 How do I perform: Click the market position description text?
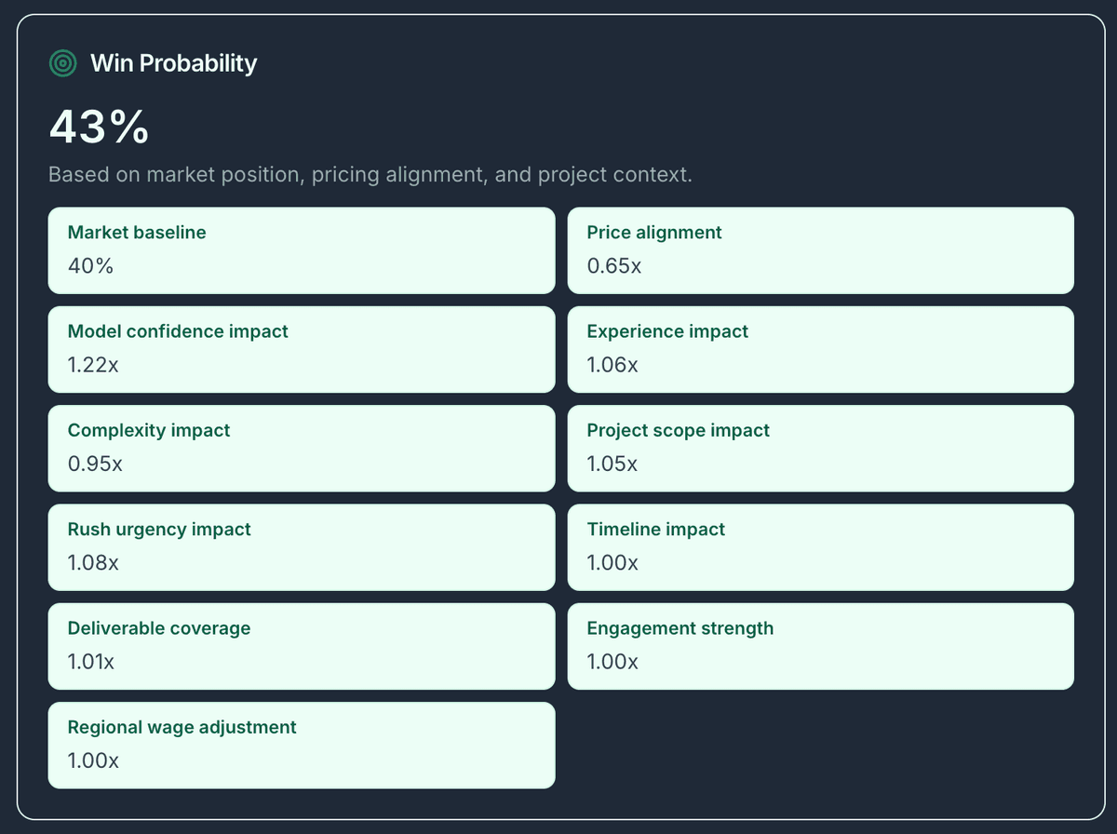370,175
